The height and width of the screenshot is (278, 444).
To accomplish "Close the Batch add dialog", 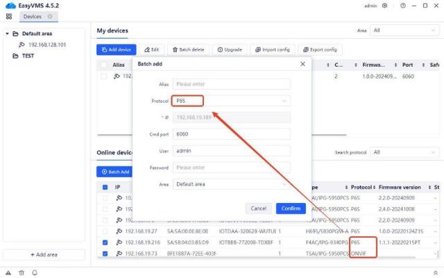I will pos(302,64).
